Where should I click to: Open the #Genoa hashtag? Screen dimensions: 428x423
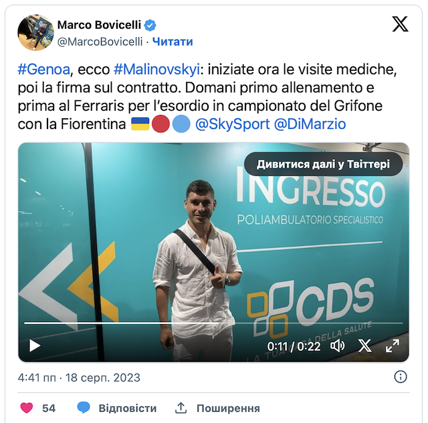pos(44,69)
